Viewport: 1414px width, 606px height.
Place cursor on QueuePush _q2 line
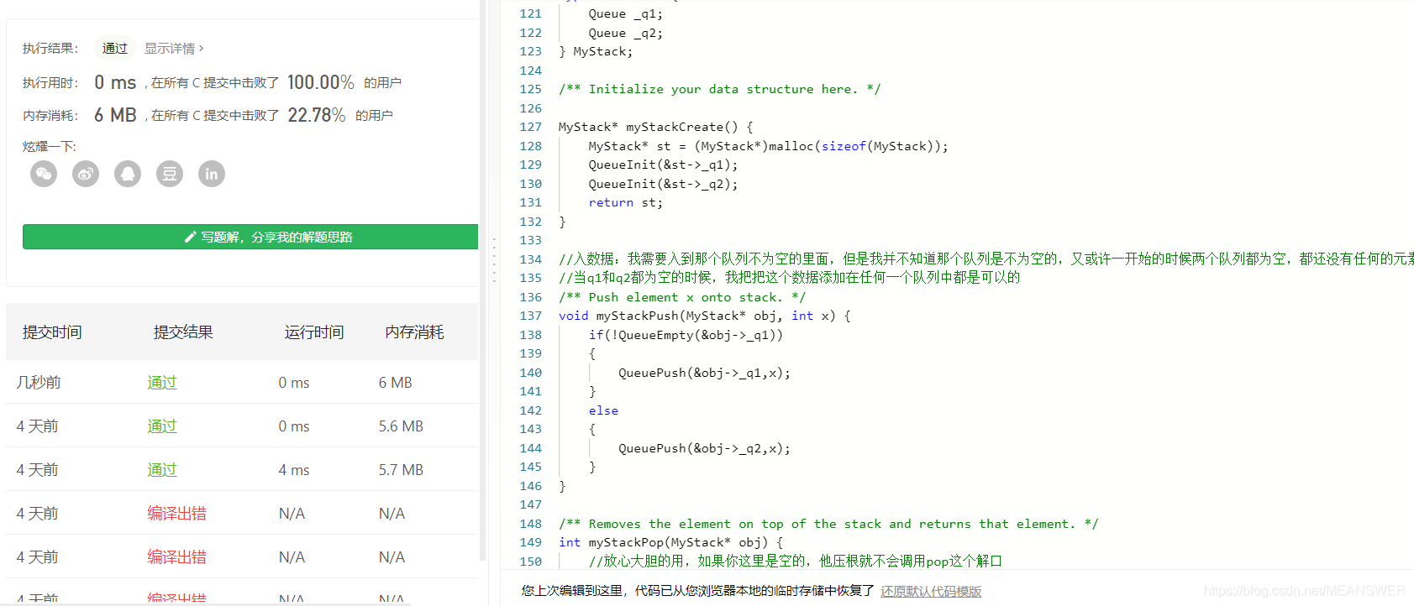tap(704, 448)
